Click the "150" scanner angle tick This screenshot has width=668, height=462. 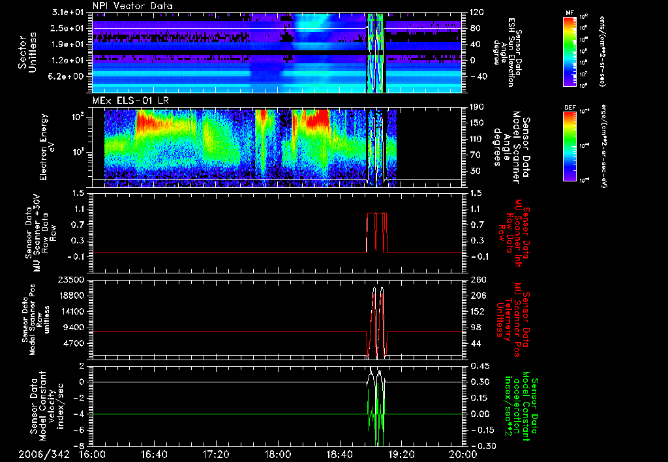pyautogui.click(x=477, y=123)
